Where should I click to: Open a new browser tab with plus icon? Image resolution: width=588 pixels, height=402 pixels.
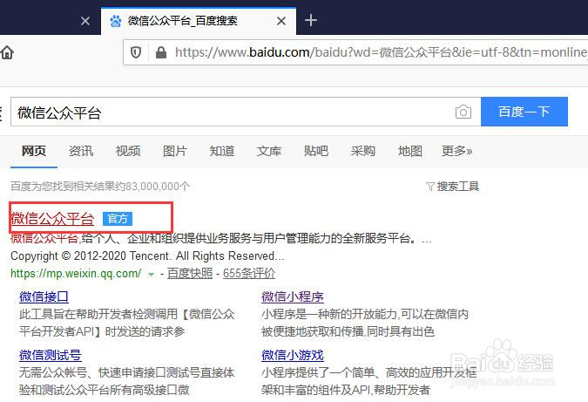pos(311,20)
